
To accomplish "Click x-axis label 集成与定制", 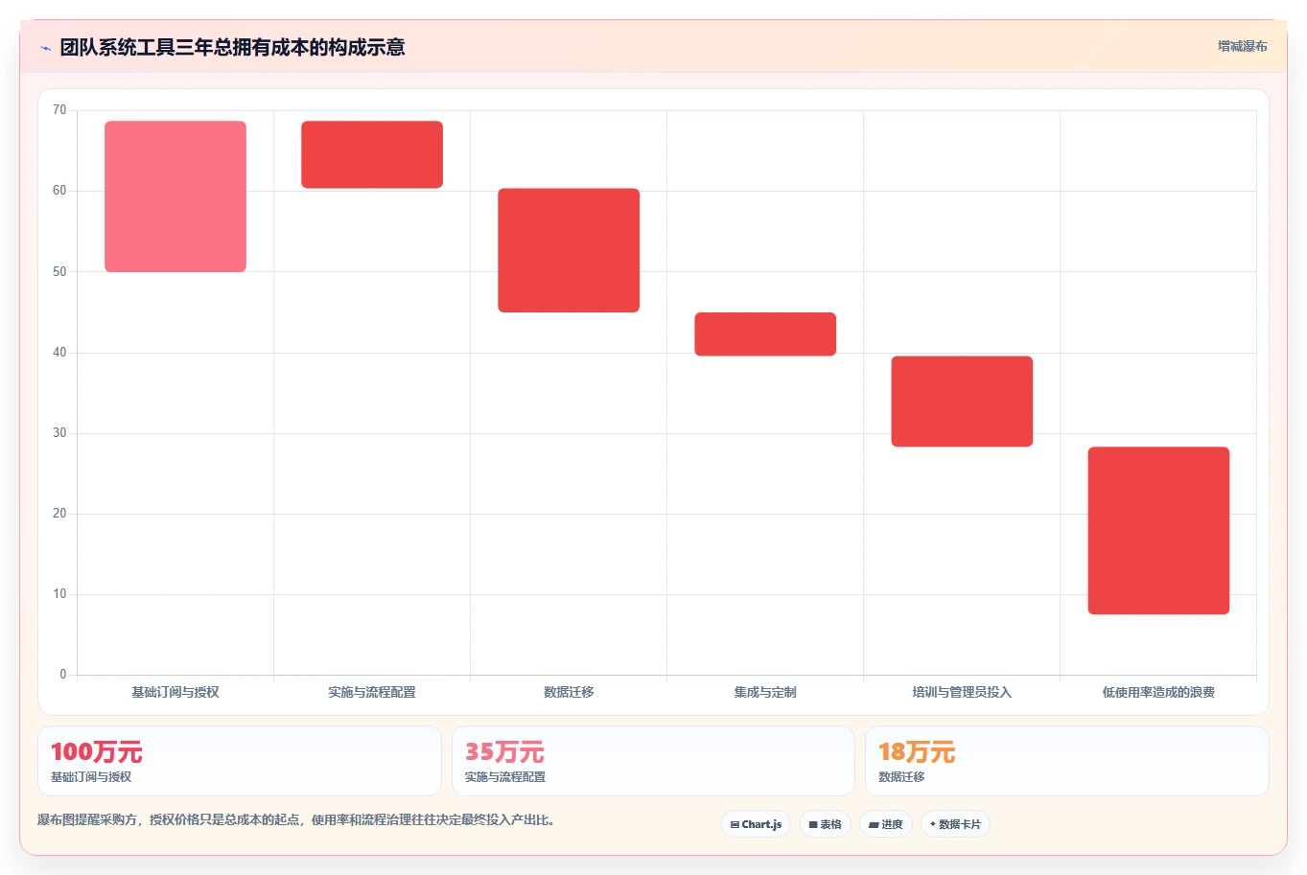I will [765, 692].
